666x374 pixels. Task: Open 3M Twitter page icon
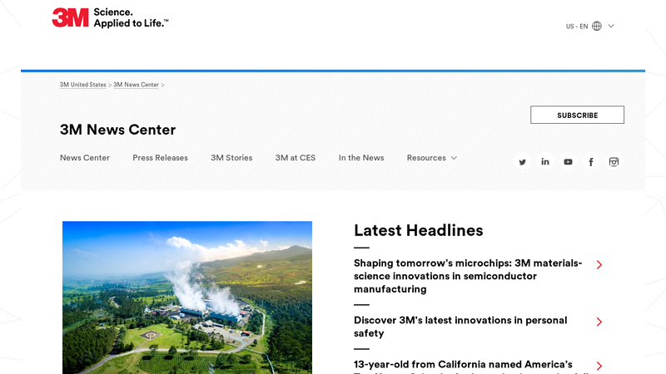click(523, 162)
